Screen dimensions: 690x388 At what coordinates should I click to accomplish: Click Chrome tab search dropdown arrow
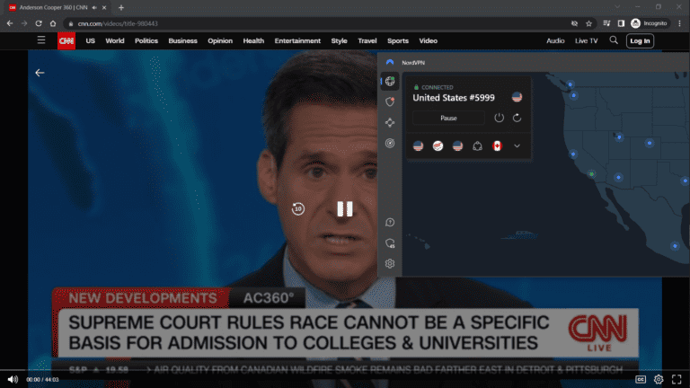coord(617,6)
